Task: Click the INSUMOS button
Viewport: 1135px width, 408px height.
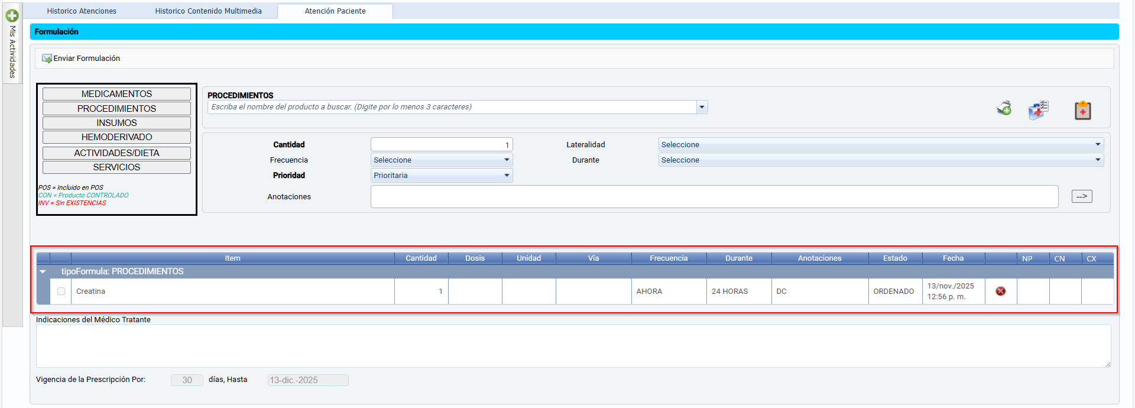Action: pos(116,123)
